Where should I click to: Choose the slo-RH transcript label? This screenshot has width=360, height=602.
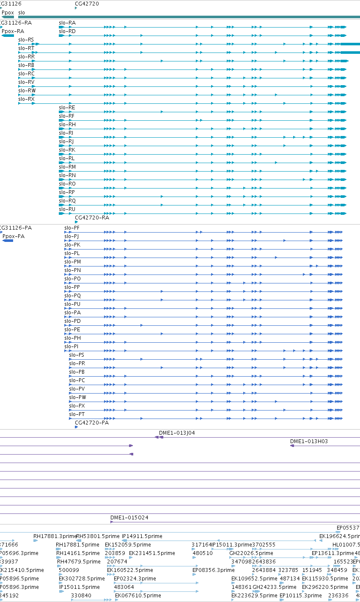click(67, 125)
